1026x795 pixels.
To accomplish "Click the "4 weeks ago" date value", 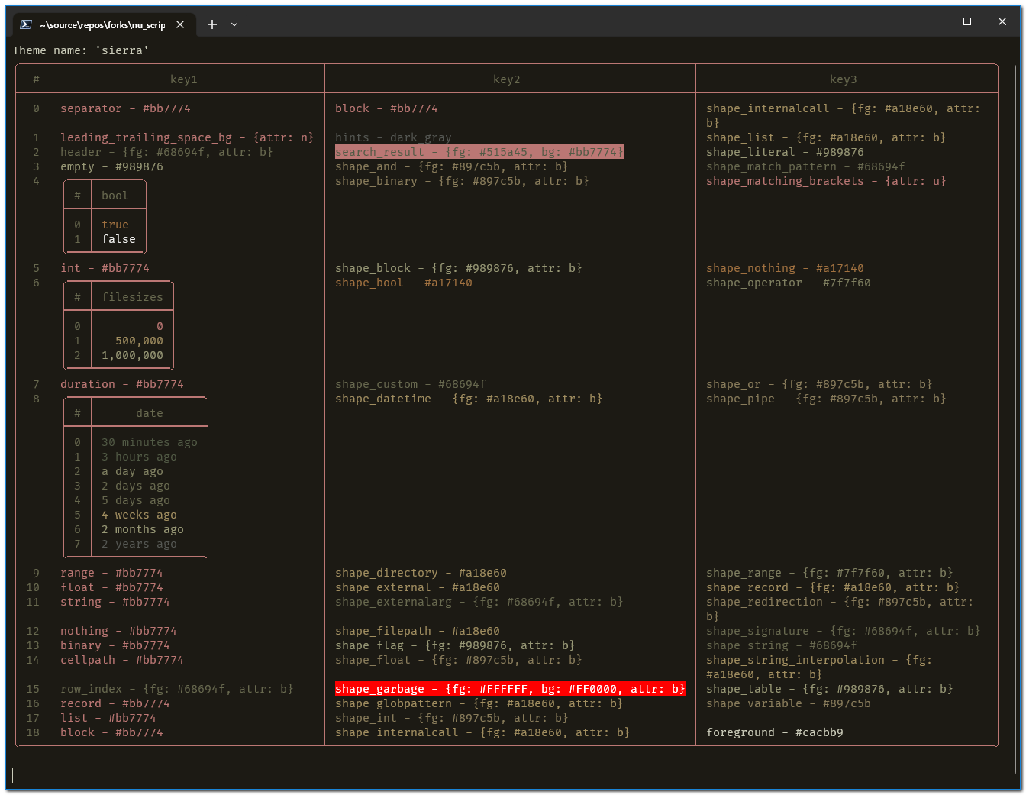I will [139, 515].
